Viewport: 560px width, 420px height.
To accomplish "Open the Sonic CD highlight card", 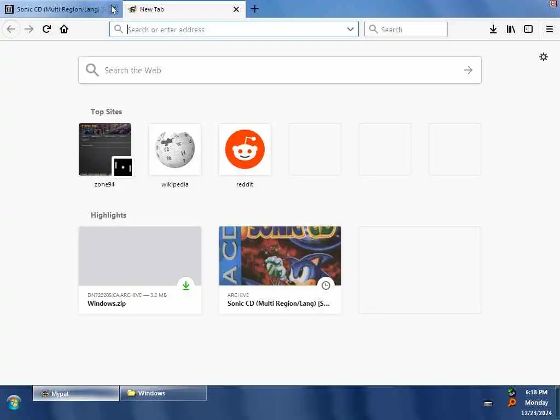I will tap(280, 270).
